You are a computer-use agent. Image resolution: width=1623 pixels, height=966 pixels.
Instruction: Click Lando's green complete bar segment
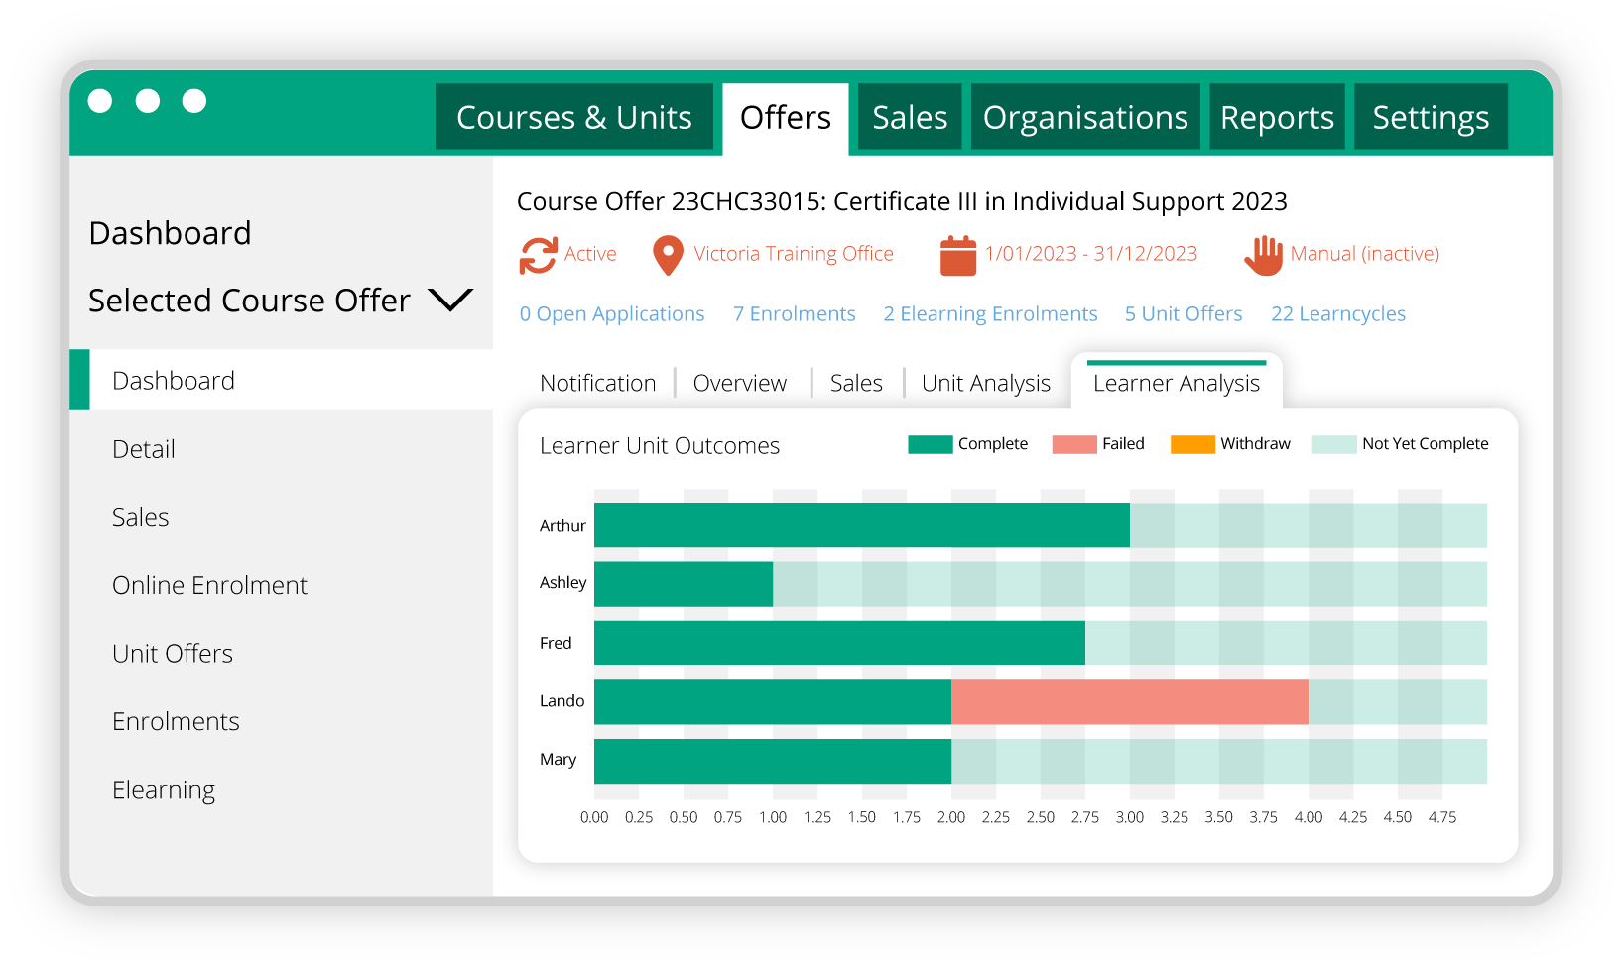[x=773, y=702]
